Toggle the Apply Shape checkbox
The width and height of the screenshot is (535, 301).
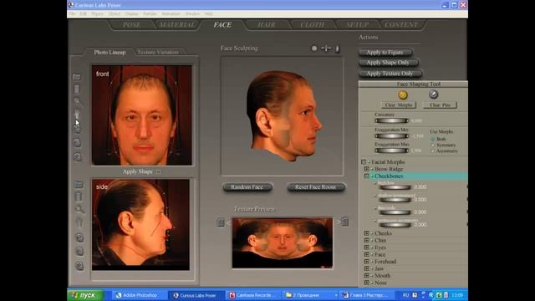pos(158,171)
